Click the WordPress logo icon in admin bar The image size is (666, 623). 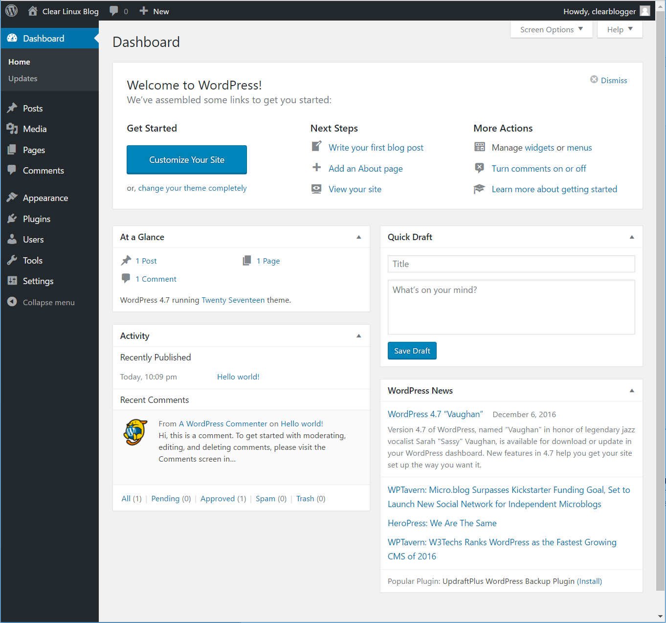click(11, 11)
